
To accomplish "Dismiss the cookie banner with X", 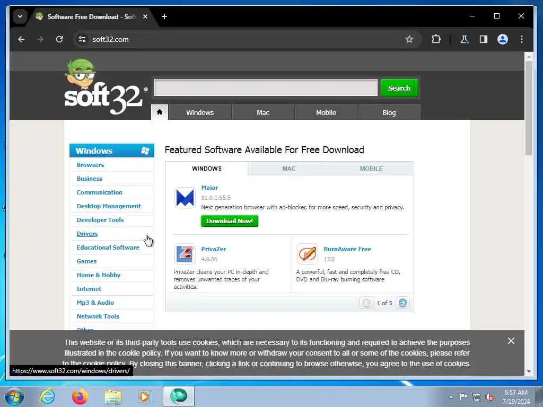I will pyautogui.click(x=511, y=341).
